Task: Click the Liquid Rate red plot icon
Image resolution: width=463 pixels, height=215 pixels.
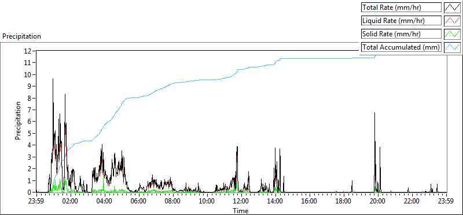Action: [452, 21]
